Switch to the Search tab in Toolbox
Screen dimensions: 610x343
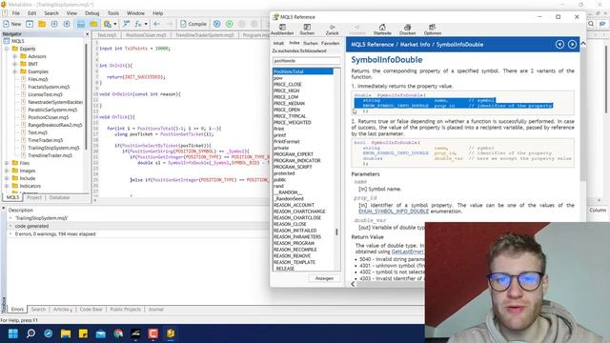(38, 309)
